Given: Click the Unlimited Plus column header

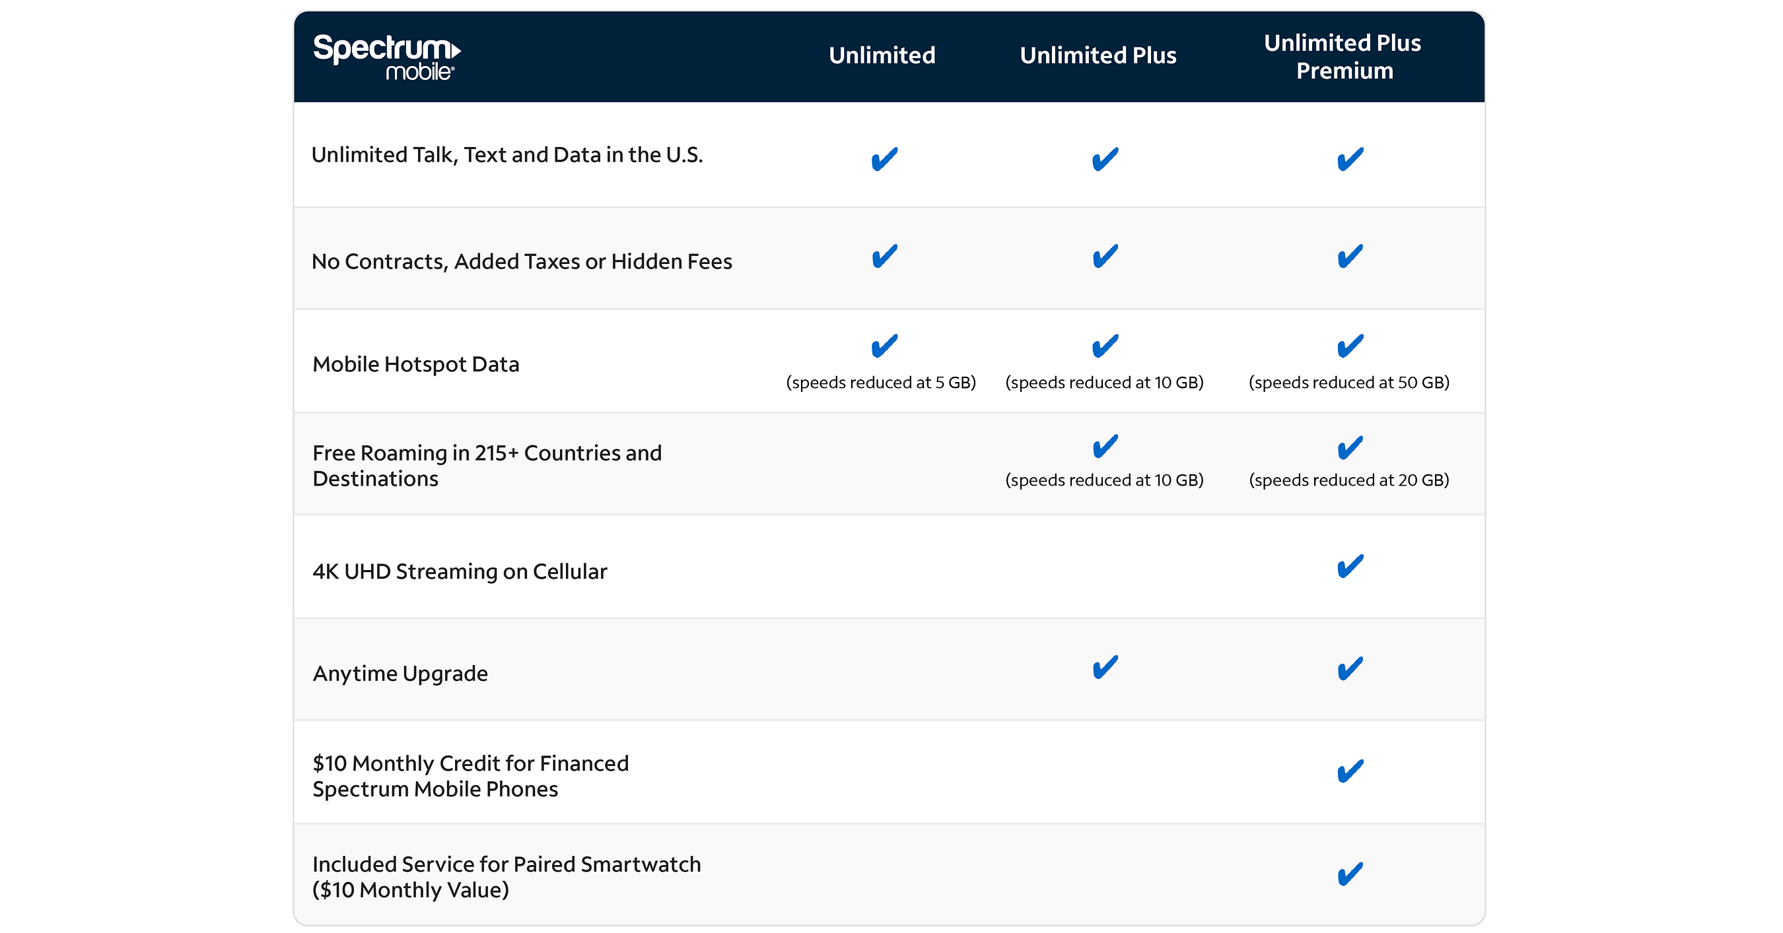Looking at the screenshot, I should pos(1098,55).
